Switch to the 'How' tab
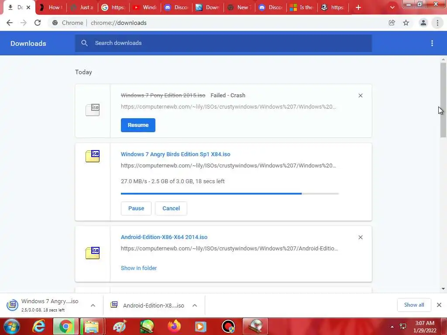 [x=52, y=7]
